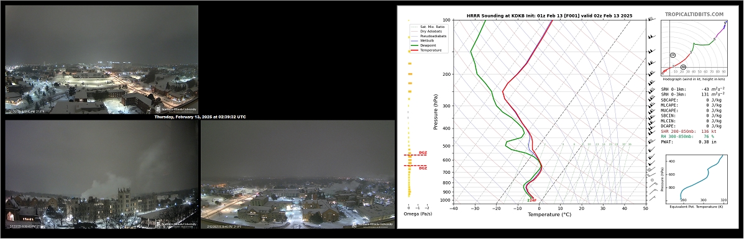The width and height of the screenshot is (744, 239).
Task: Click the NIU logo on bottom-right webcam
Action: [372, 224]
